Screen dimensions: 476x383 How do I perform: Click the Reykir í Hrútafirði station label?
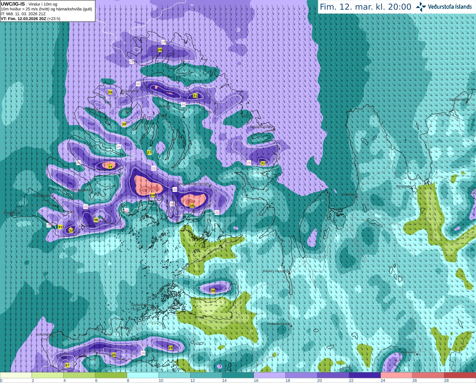click(x=276, y=271)
